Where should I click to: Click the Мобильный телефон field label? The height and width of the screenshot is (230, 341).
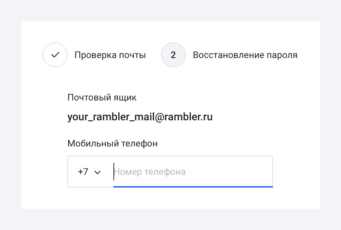click(112, 144)
